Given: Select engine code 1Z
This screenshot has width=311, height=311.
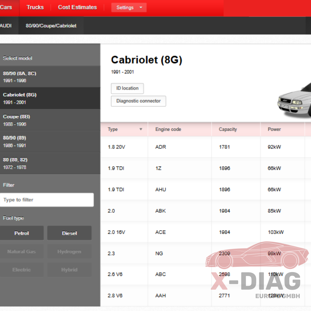Looking at the screenshot, I should tap(159, 168).
